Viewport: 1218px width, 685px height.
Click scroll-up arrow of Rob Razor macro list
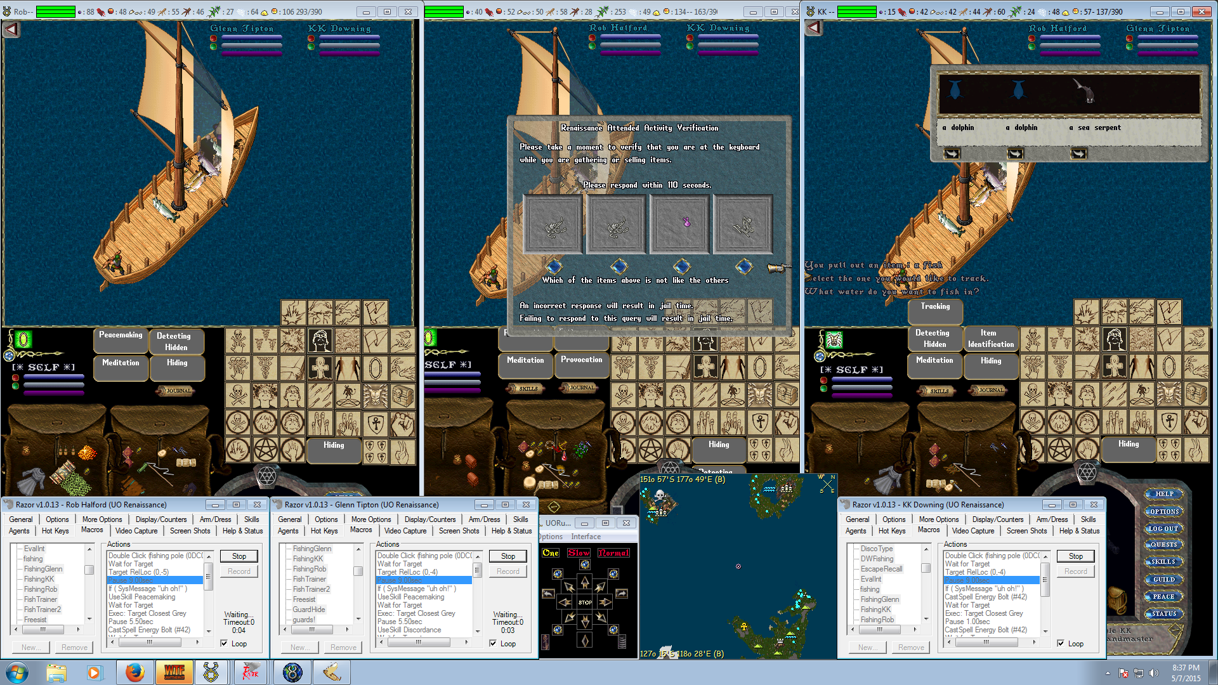[x=89, y=549]
